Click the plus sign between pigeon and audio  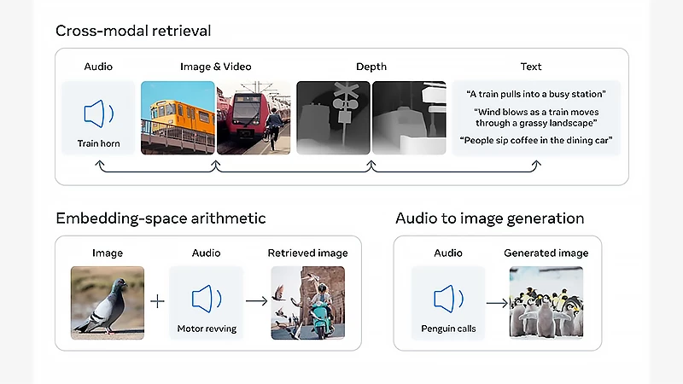pyautogui.click(x=157, y=301)
